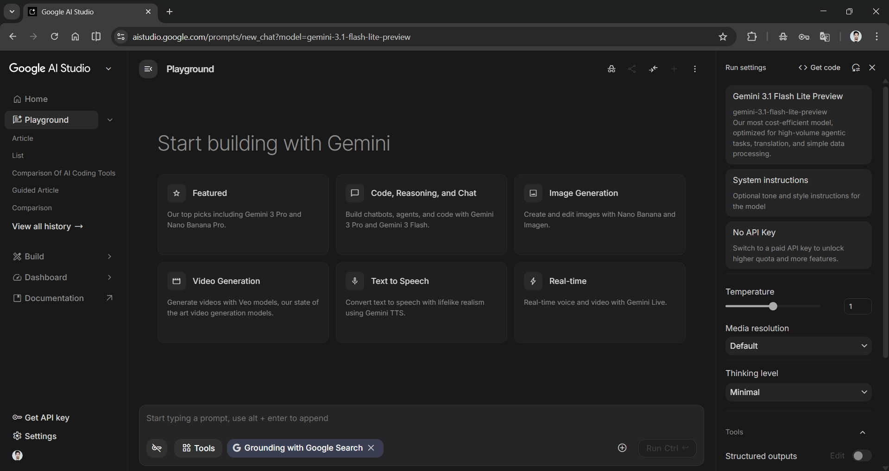Screen dimensions: 889x471
Task: Click the compare mode icon in Playground header
Action: (653, 69)
